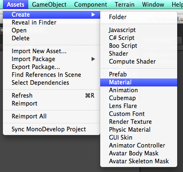Screen dimensions: 183x172
Task: Select Sync MonoDevelop Project
Action: point(52,129)
